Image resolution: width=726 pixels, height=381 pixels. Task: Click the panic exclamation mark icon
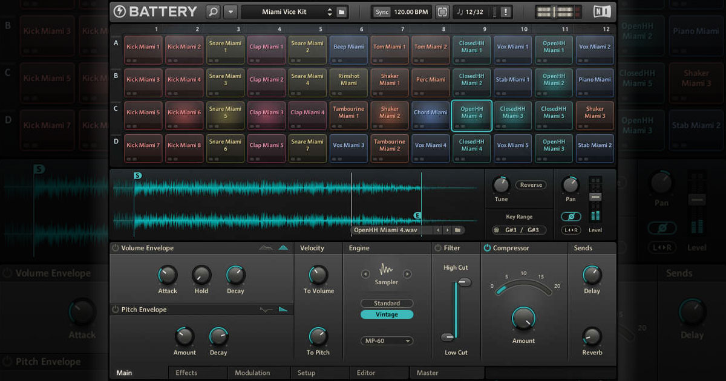[x=506, y=11]
